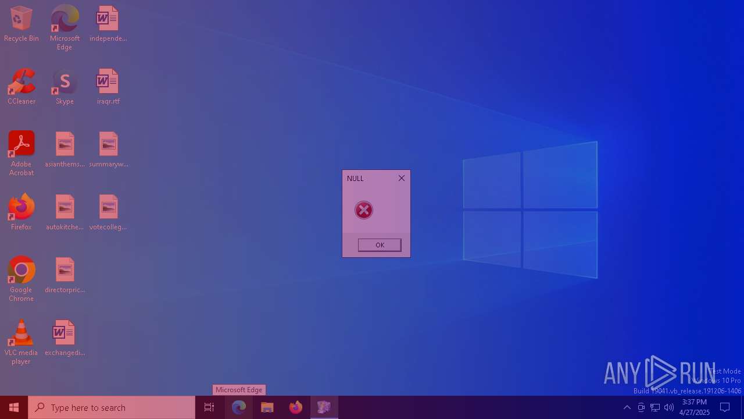Viewport: 744px width, 419px height.
Task: Open the Adobe Acrobat shortcut
Action: 22,153
